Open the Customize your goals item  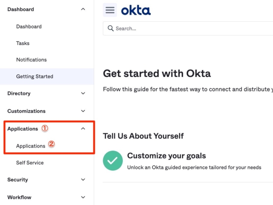166,156
